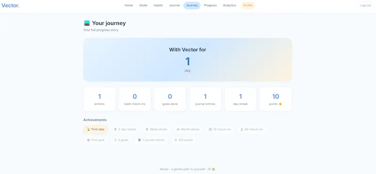Click the checkmark icon on 10 check-ins
Screen dimensions: 376x174
[x=210, y=129]
